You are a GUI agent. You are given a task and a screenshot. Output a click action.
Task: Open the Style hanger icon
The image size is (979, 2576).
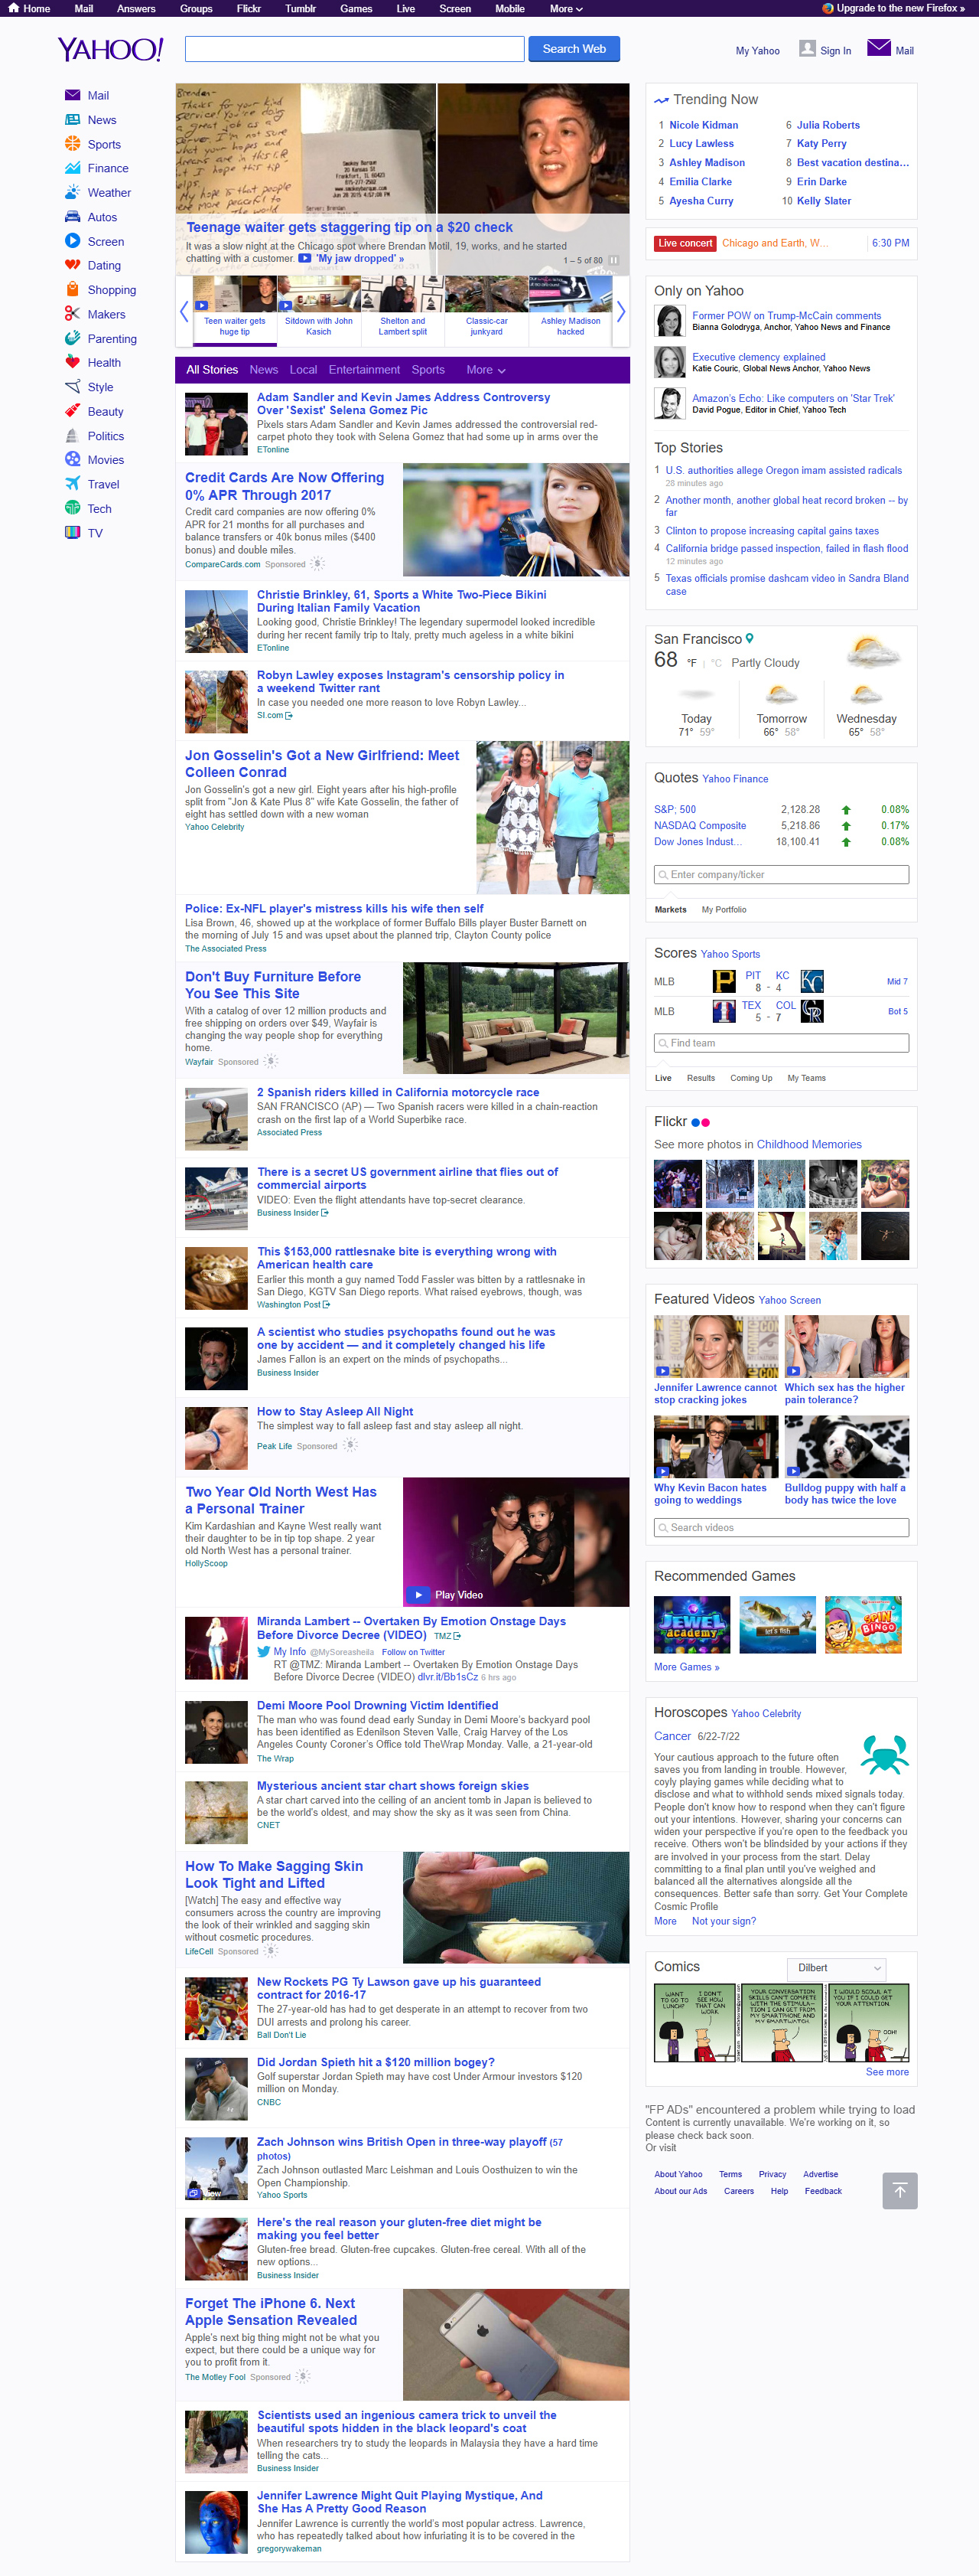click(72, 387)
